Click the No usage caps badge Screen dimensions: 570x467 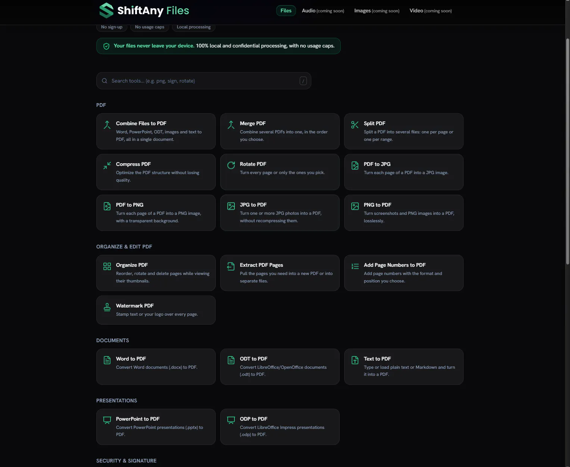click(149, 27)
